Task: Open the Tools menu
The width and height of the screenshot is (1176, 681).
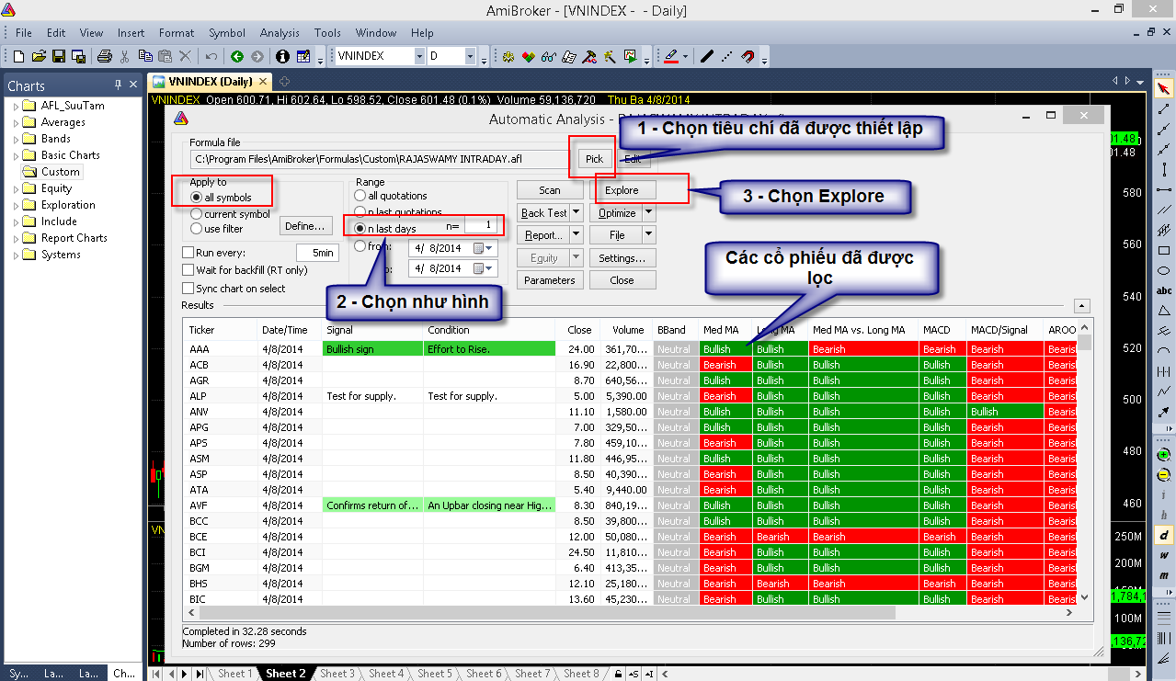Action: pos(327,33)
